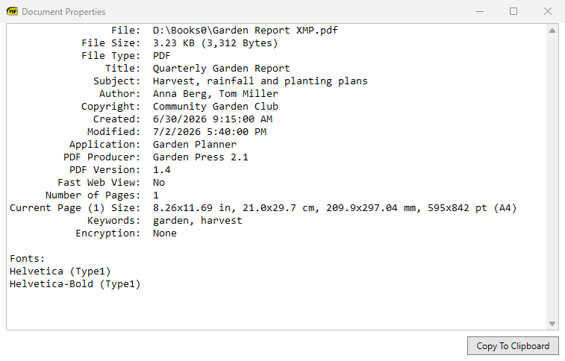Click the author value Anna Berg, Tom Miller
The image size is (565, 361).
click(216, 93)
